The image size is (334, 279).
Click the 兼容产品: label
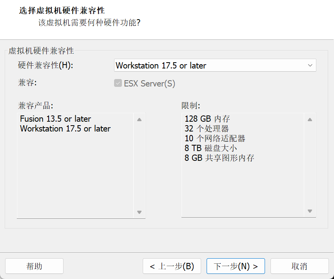36,105
